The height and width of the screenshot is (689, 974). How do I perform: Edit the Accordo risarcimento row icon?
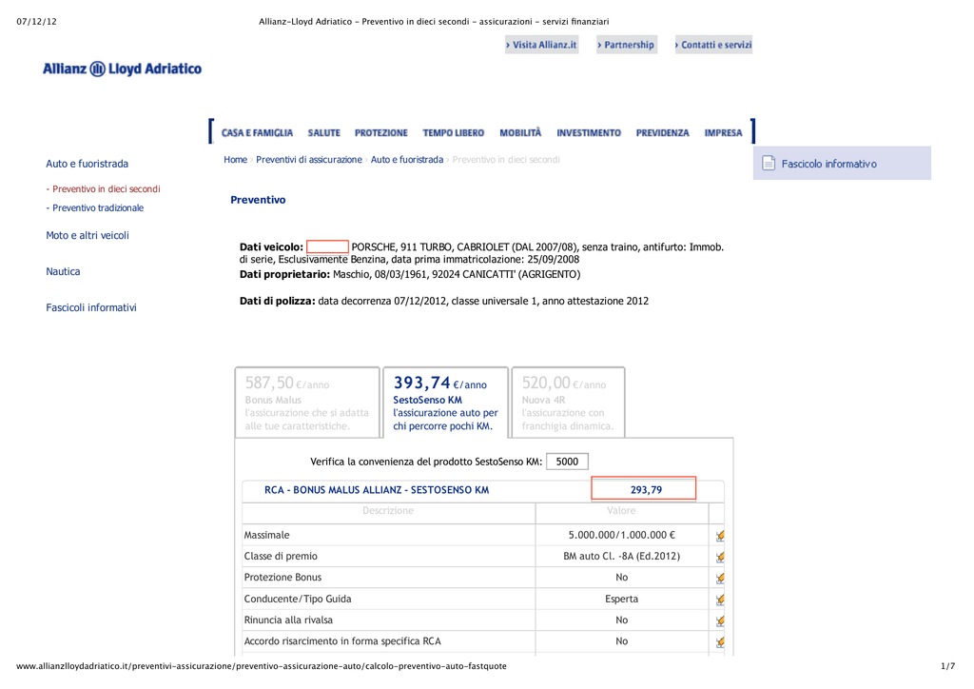click(720, 641)
